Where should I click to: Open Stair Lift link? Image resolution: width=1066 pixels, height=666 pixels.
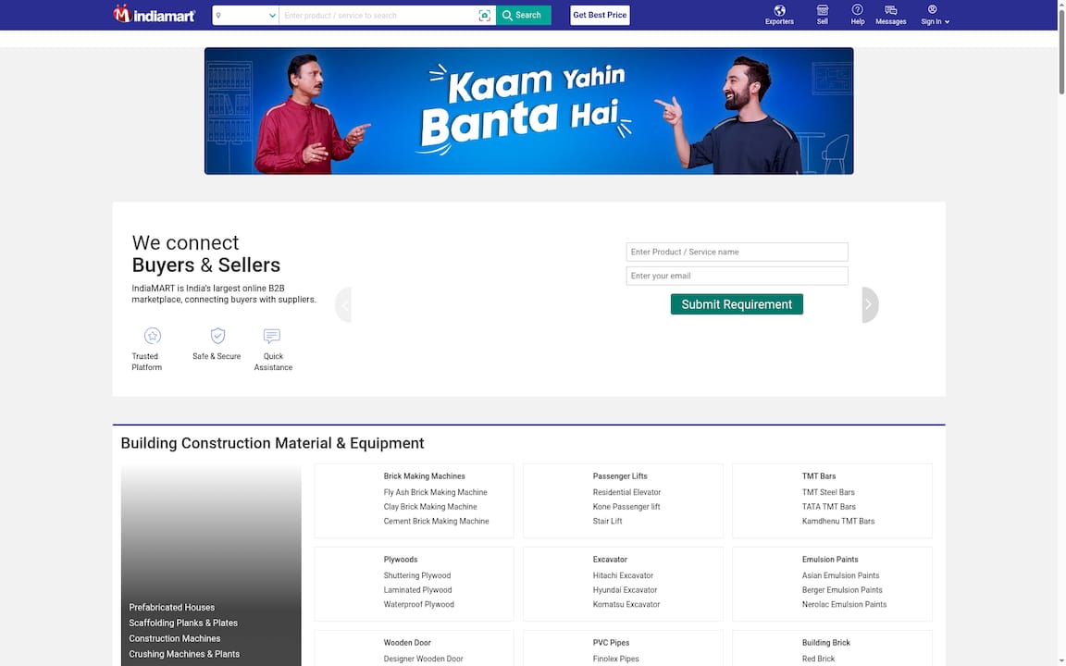tap(607, 522)
